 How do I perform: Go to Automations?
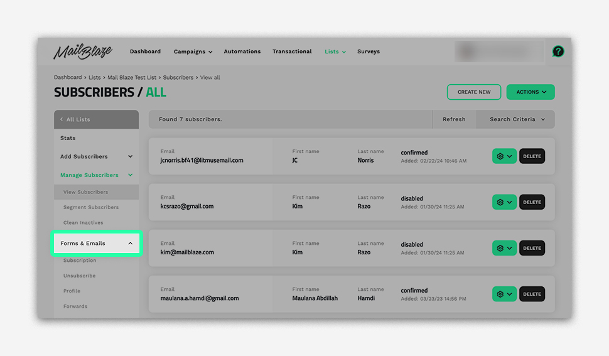242,51
